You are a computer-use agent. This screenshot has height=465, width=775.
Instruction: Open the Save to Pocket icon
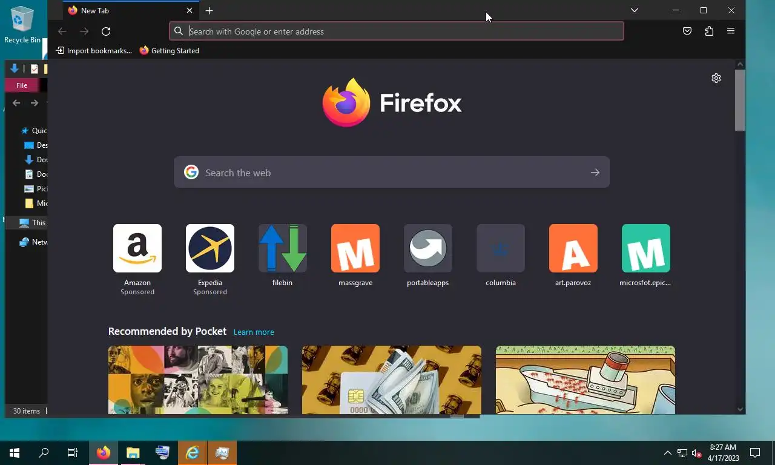point(687,31)
